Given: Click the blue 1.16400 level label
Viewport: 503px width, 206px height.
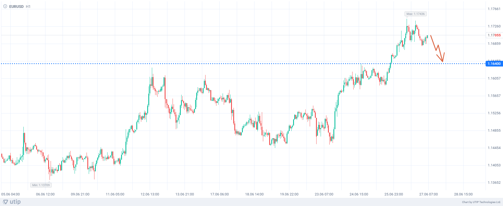Looking at the screenshot, I should click(494, 64).
